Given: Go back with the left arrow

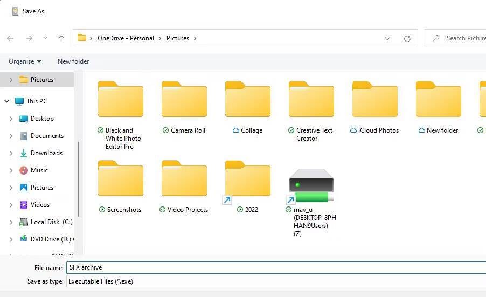Looking at the screenshot, I should (10, 38).
